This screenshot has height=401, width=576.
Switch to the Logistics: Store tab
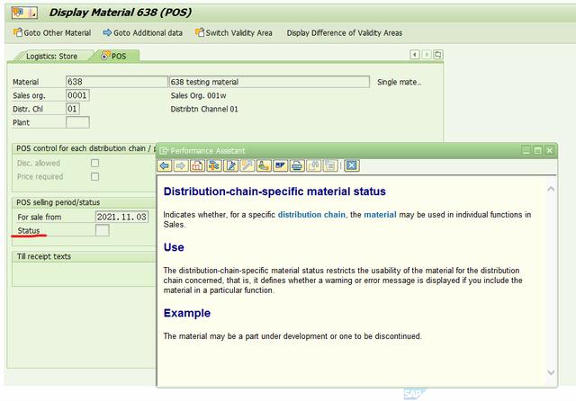click(x=51, y=57)
